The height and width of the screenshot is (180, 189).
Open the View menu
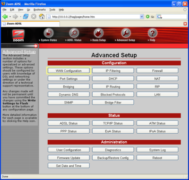[x=20, y=10]
